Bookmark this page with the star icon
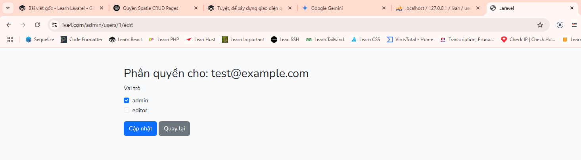Viewport: 581px width, 160px height. click(540, 25)
